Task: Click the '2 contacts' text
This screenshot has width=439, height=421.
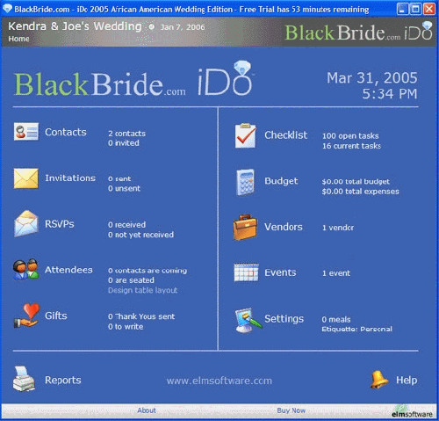Action: [x=126, y=134]
